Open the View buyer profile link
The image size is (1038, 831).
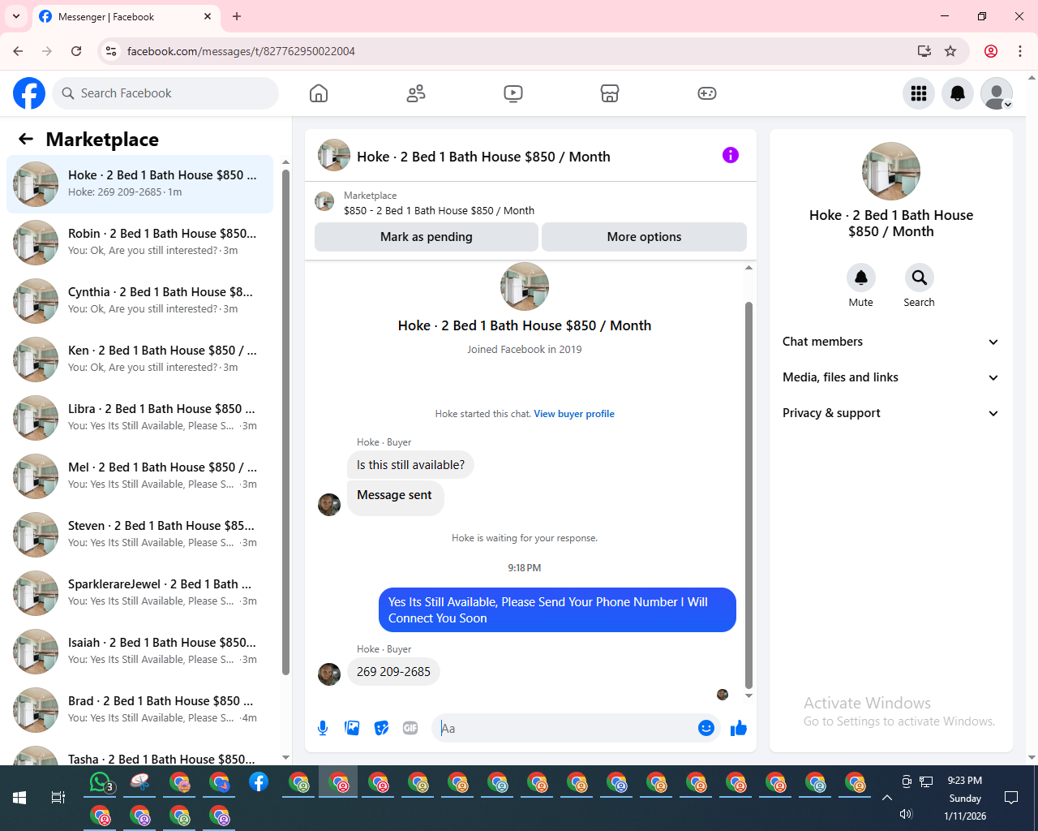tap(574, 414)
